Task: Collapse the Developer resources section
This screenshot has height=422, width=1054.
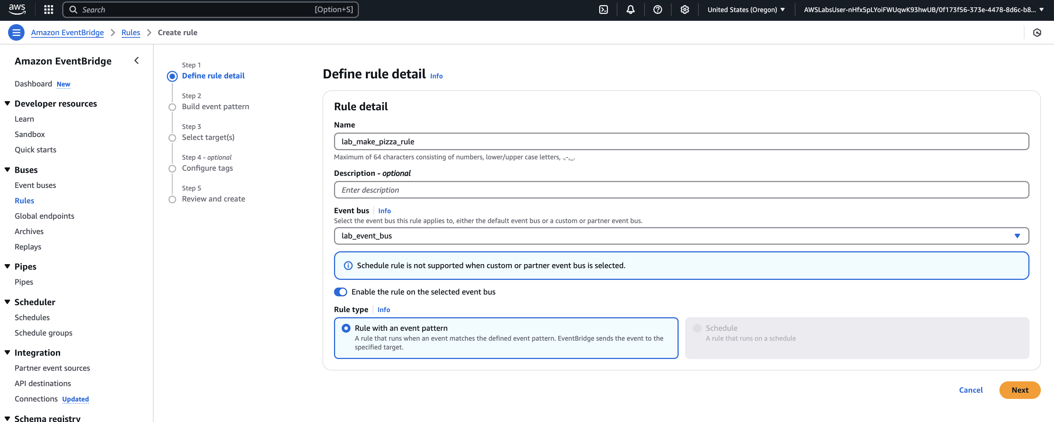Action: coord(7,103)
